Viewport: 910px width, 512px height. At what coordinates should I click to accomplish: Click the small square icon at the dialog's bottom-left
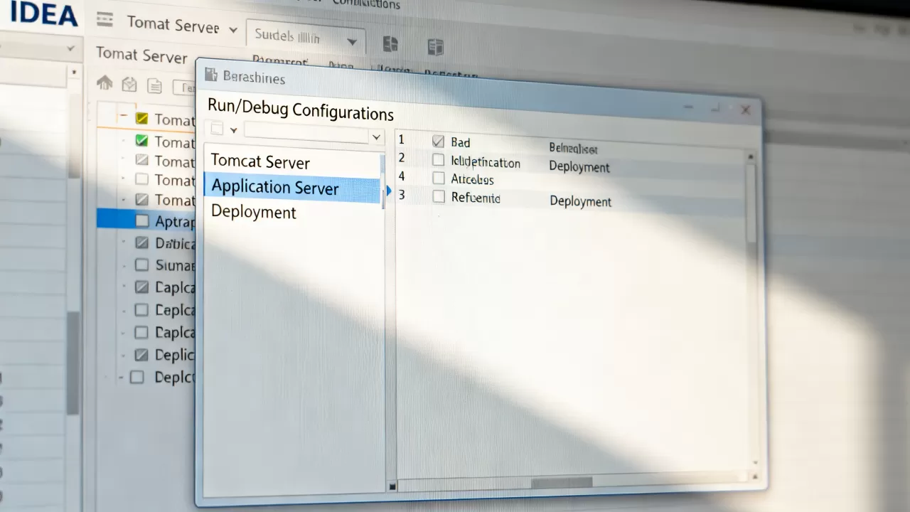(392, 487)
